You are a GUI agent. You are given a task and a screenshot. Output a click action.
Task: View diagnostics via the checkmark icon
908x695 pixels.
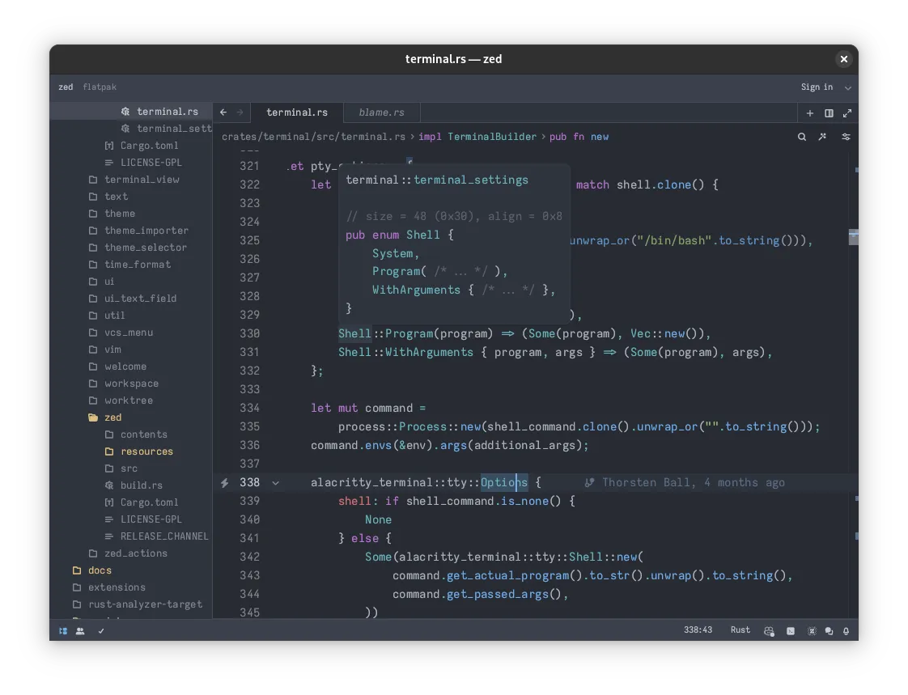tap(101, 630)
